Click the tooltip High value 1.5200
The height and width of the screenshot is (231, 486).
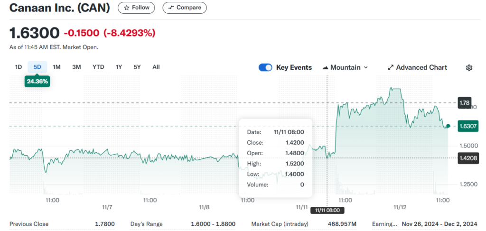[x=295, y=164]
